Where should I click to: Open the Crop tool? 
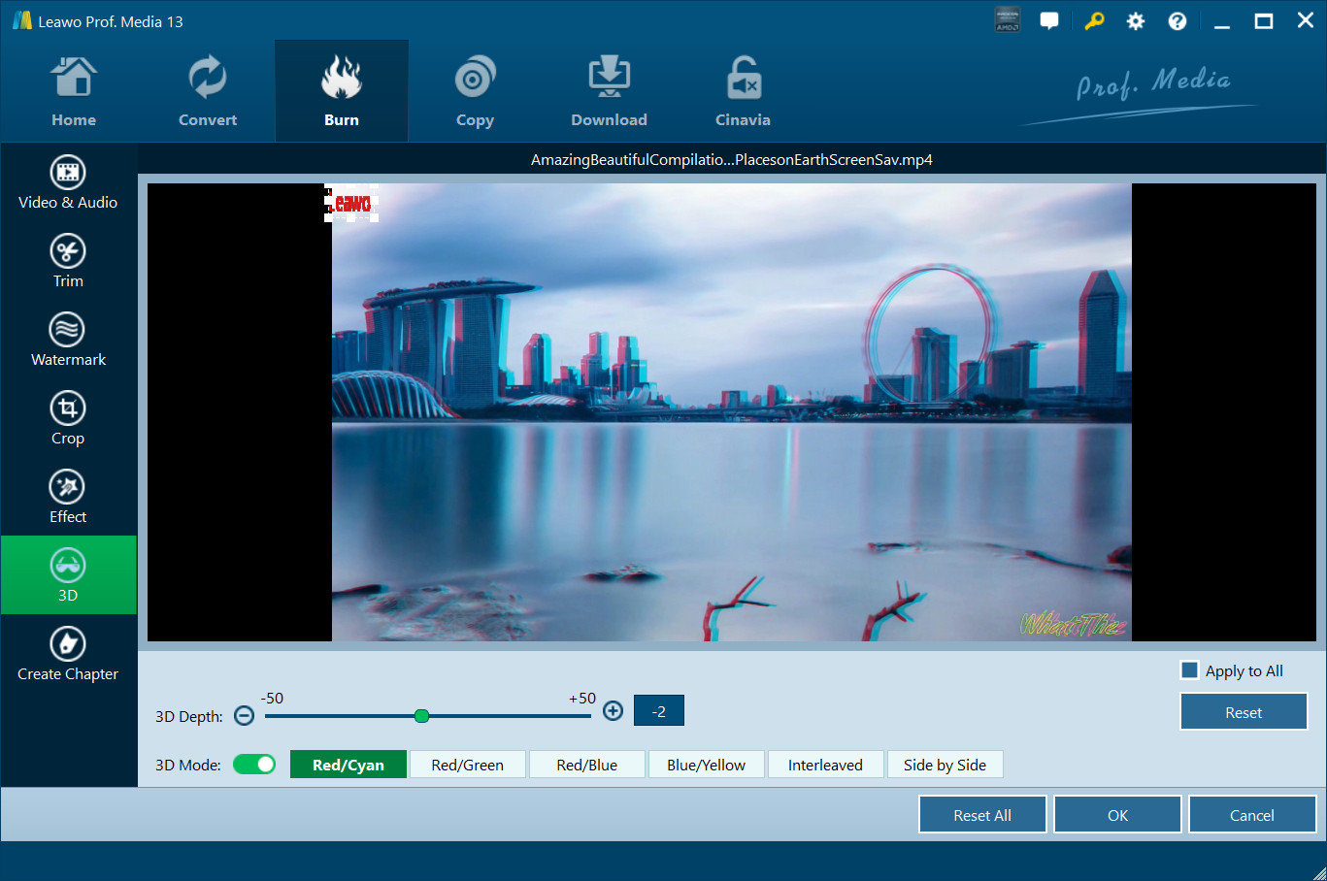tap(68, 418)
